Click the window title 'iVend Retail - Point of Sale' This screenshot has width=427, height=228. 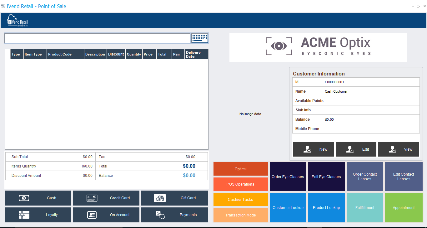point(36,6)
